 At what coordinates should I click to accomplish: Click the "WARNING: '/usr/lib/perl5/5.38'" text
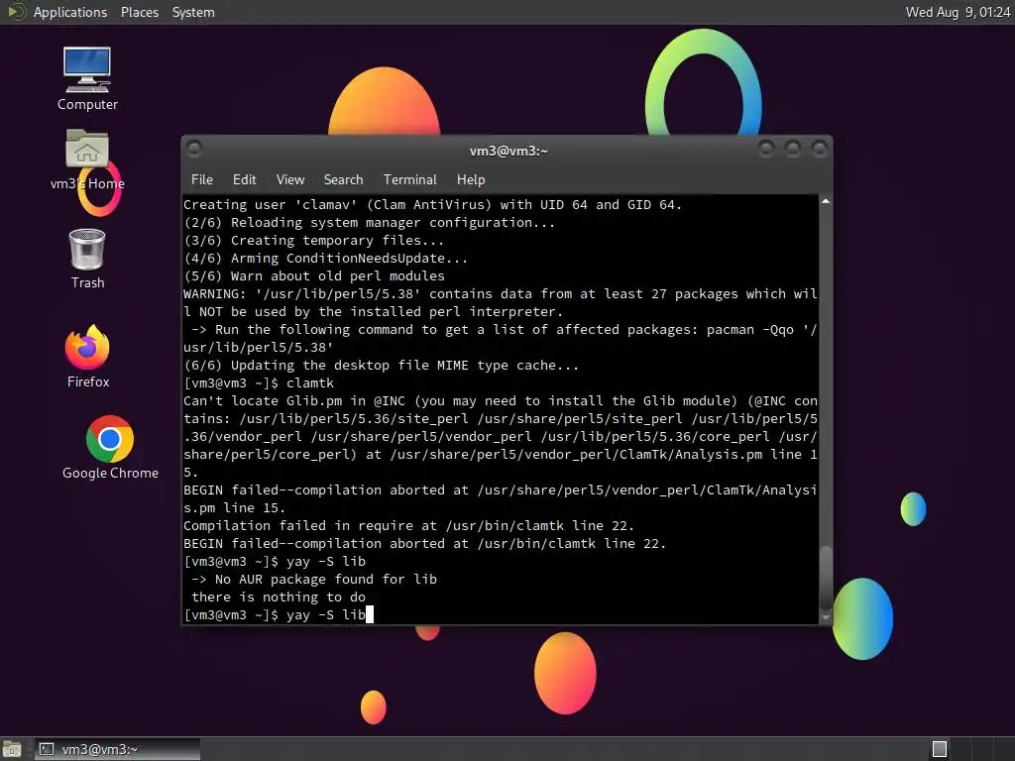click(x=302, y=293)
